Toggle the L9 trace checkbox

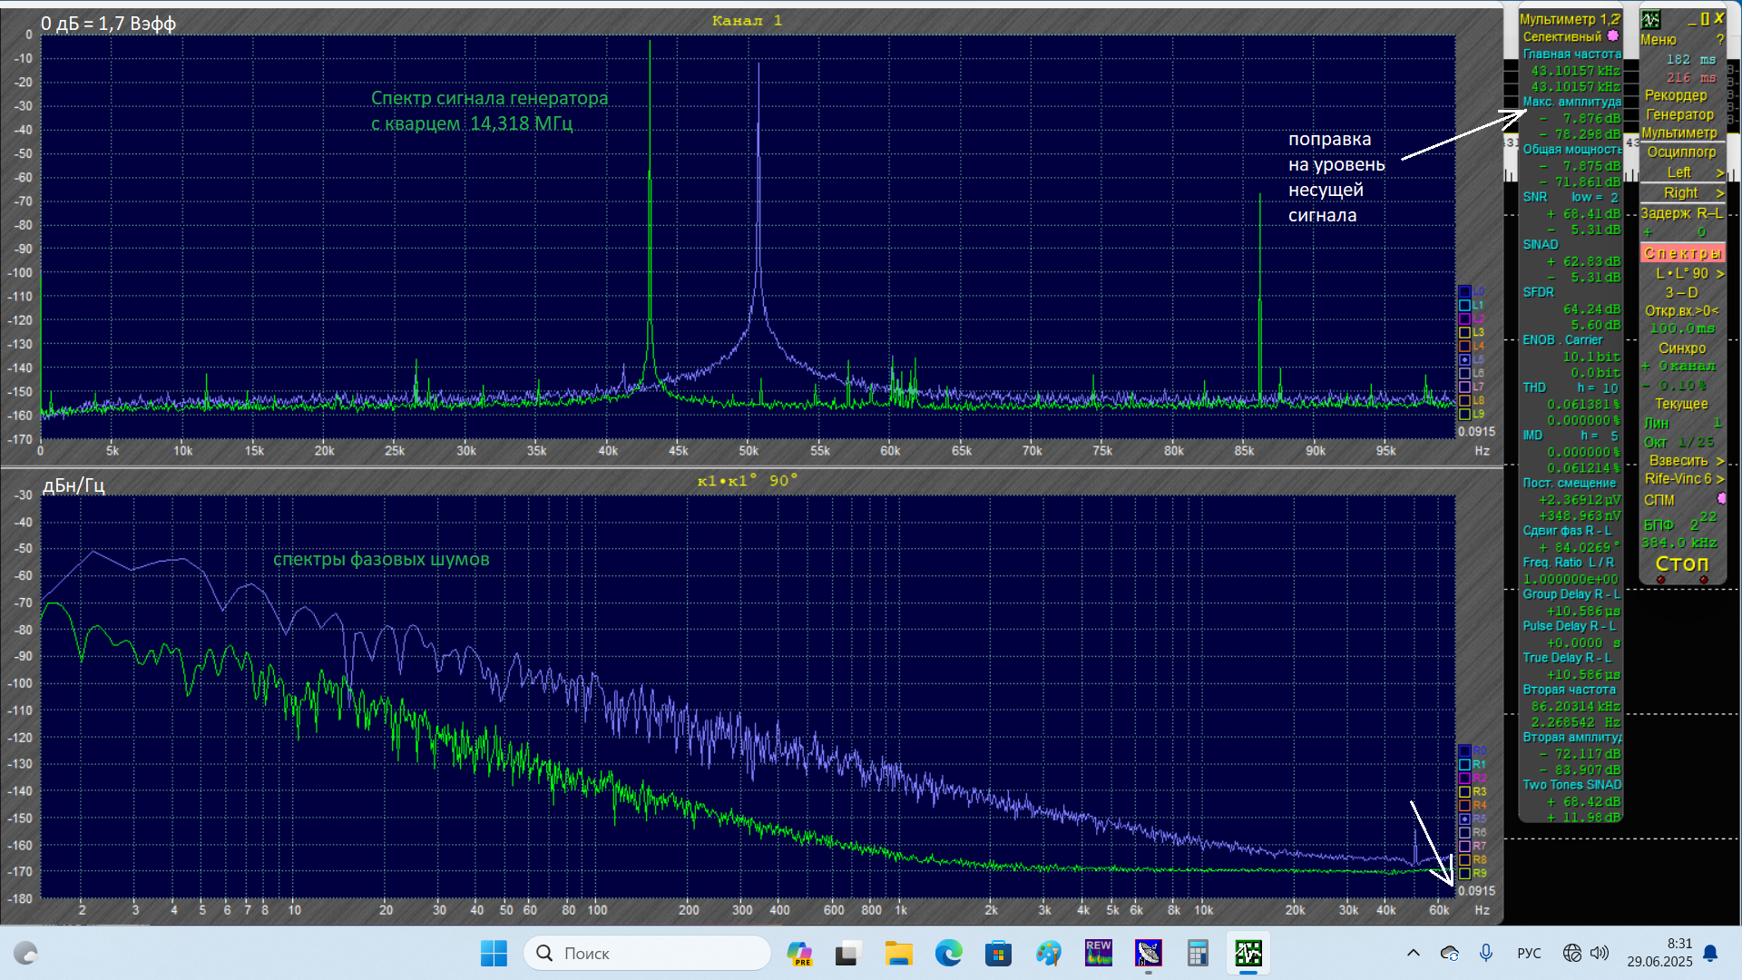[x=1464, y=415]
